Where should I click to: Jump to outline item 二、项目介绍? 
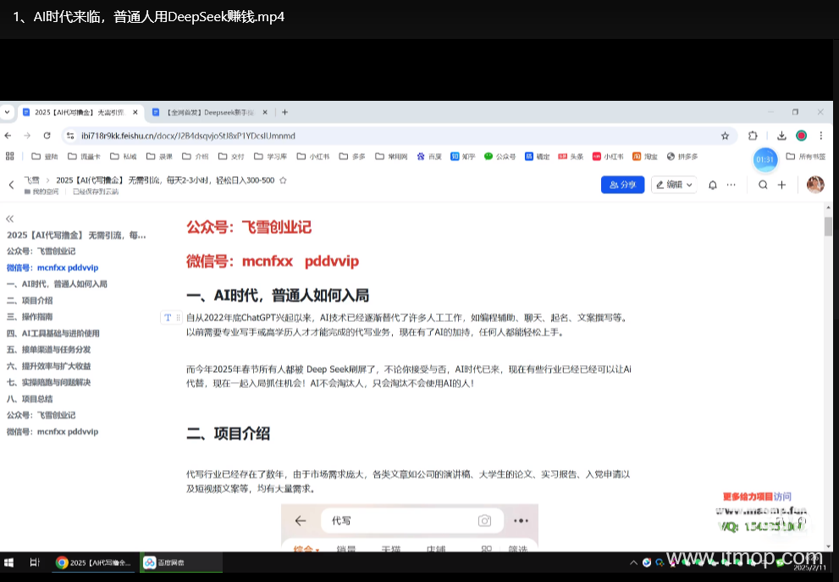(30, 301)
